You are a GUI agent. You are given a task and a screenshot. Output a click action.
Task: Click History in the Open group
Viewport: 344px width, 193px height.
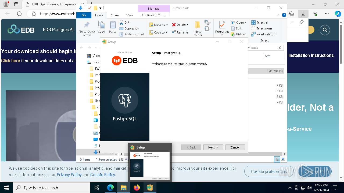(238, 34)
